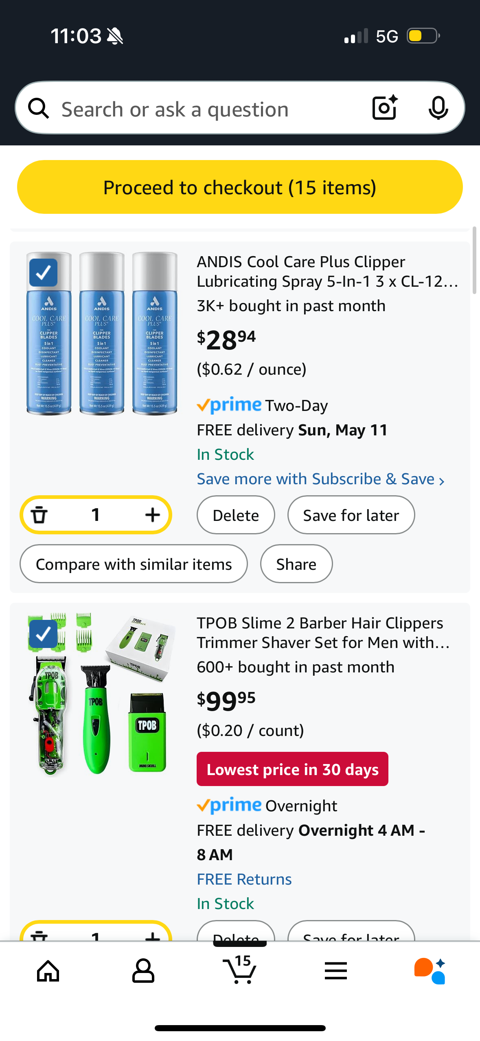Image resolution: width=480 pixels, height=1041 pixels.
Task: Open the cart icon showing 15
Action: pos(240,970)
